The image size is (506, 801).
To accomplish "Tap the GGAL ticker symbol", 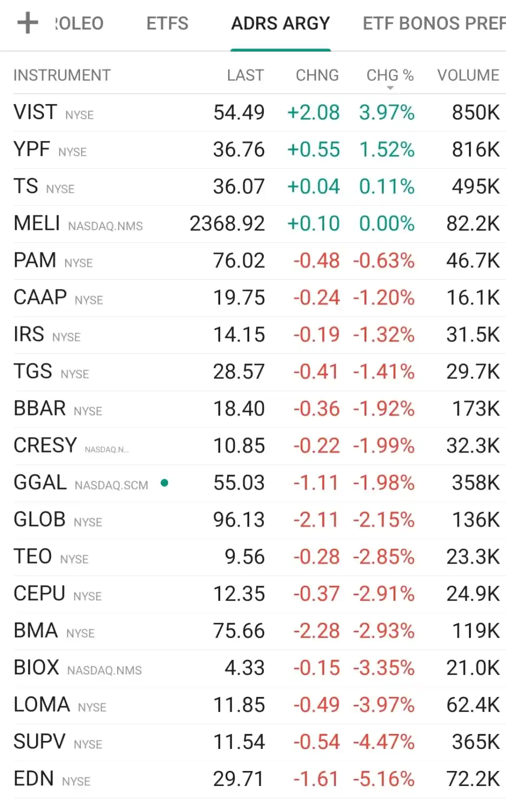I will click(40, 483).
